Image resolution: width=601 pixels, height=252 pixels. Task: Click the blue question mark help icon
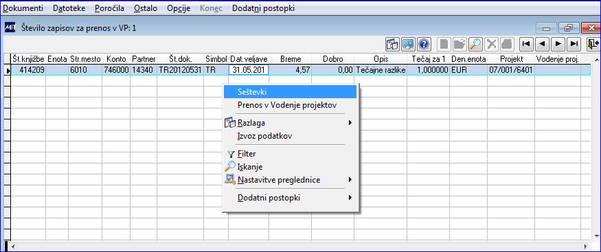(424, 44)
